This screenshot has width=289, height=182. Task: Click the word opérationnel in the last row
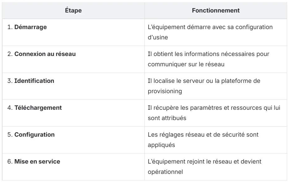tap(165, 172)
